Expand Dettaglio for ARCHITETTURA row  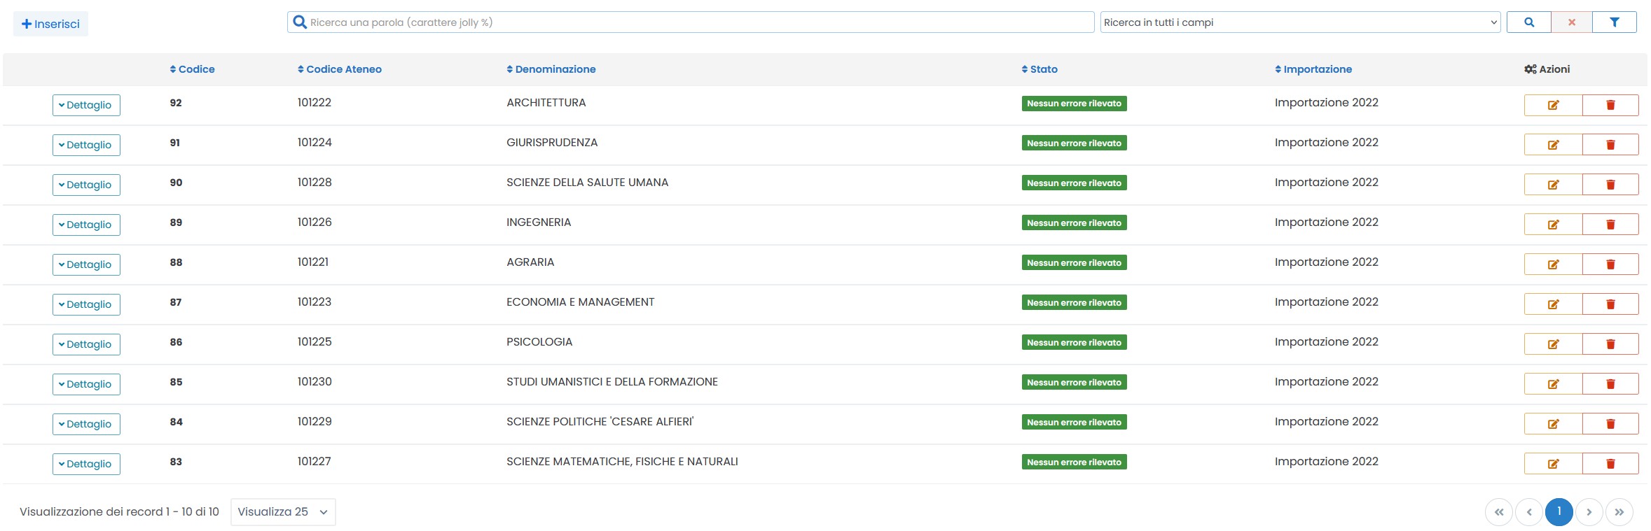coord(86,105)
